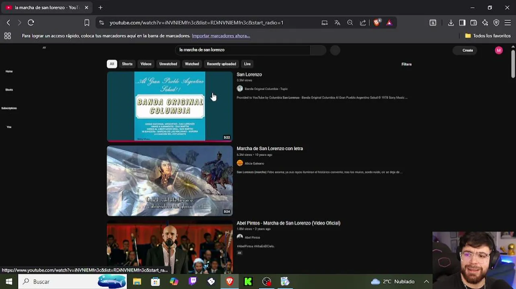Select the Watched filter chip
Viewport: 516px width, 289px height.
click(192, 64)
